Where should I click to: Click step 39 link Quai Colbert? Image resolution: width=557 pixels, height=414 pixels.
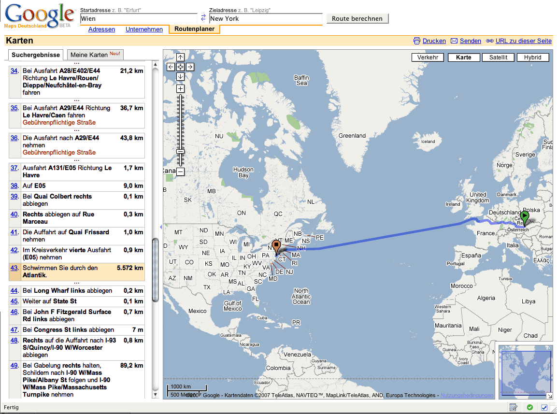tap(14, 196)
